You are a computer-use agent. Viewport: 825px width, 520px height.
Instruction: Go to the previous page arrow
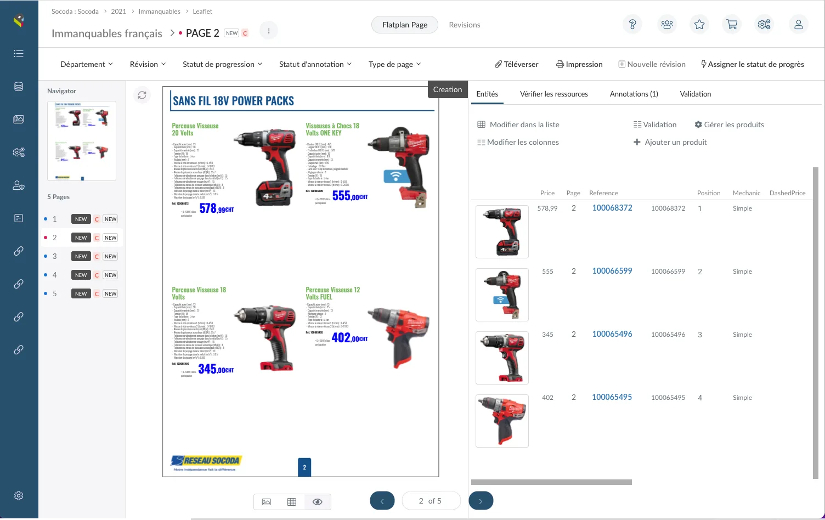pos(382,501)
